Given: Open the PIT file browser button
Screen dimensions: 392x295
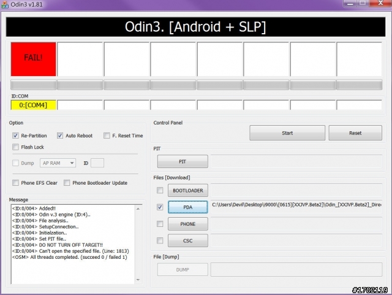Looking at the screenshot, I should click(x=183, y=161).
